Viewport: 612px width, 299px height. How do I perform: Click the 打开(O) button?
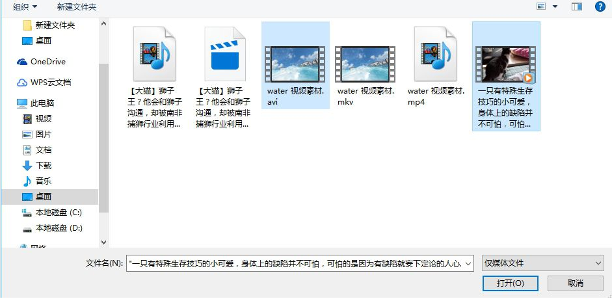point(511,283)
